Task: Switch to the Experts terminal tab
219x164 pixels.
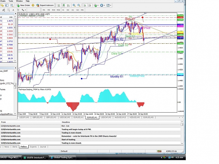Action: 33,147
